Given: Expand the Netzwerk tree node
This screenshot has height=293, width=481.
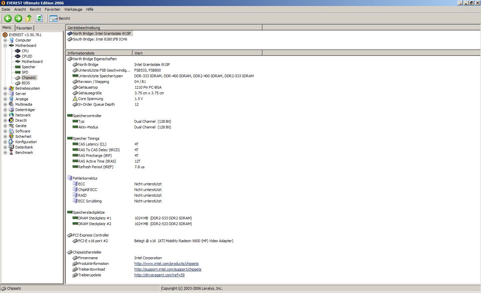Looking at the screenshot, I should [x=5, y=115].
